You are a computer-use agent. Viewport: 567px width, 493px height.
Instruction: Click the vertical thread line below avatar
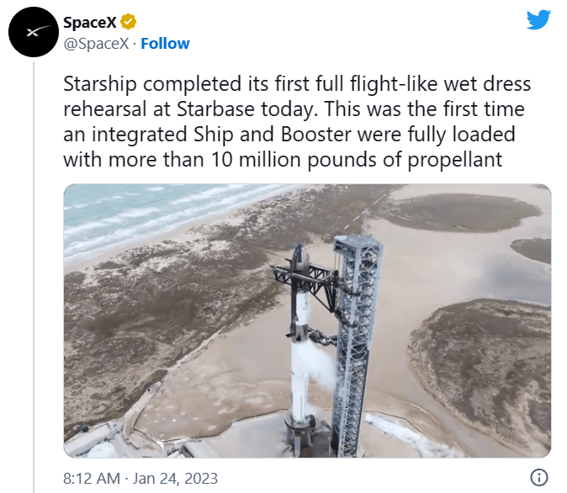coord(34,277)
